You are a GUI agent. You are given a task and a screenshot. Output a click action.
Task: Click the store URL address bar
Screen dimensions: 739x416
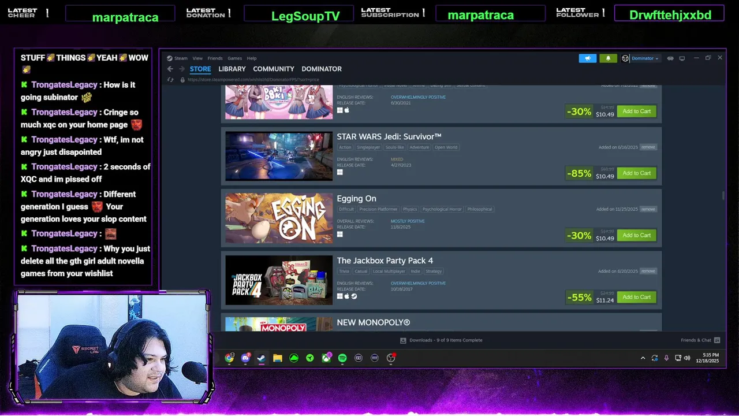[254, 80]
